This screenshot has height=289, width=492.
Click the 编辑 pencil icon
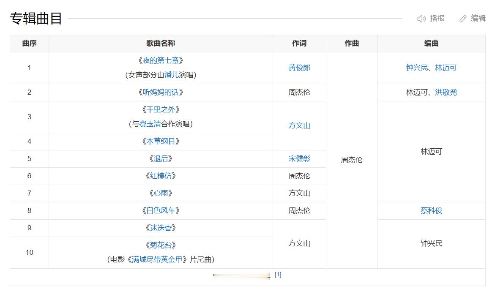tap(463, 19)
